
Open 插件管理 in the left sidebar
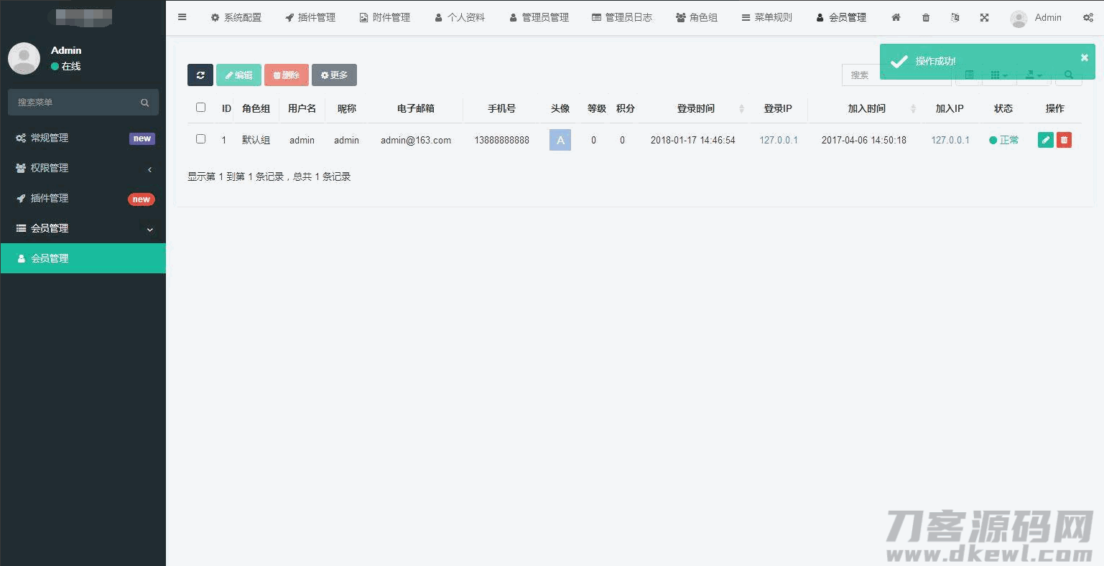point(50,199)
